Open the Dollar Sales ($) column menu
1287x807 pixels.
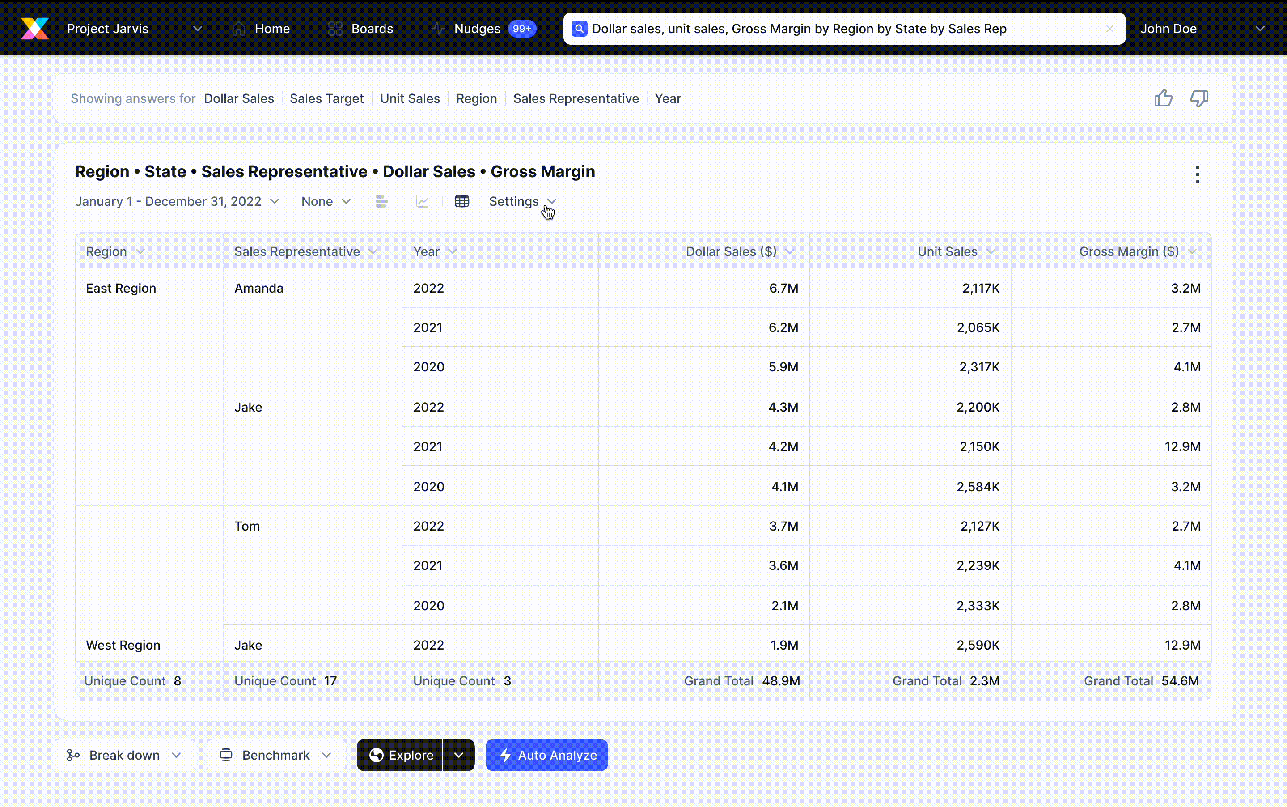click(x=790, y=251)
